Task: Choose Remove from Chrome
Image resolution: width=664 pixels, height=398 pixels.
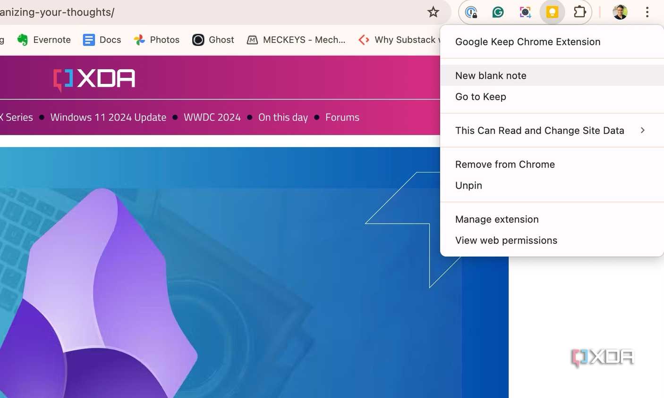Action: tap(552, 165)
